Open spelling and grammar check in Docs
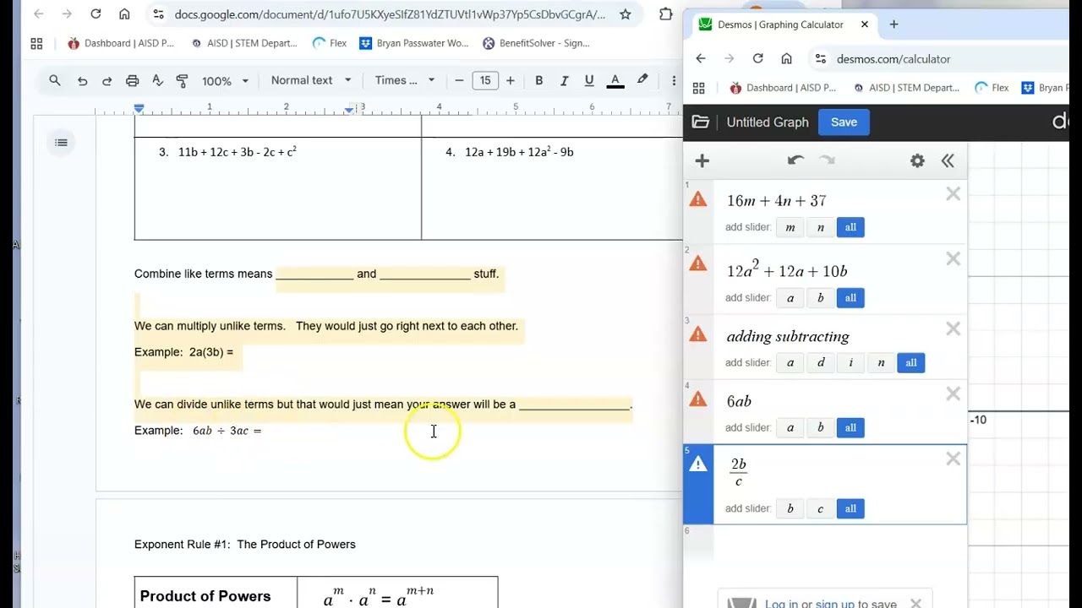 (157, 81)
